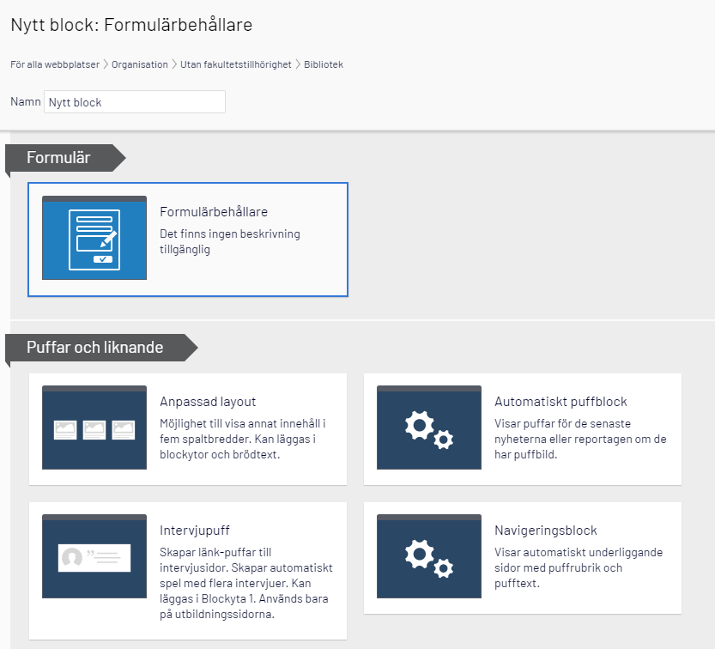Click the Navigeringsblock gears icon
Image resolution: width=715 pixels, height=649 pixels.
coord(429,556)
